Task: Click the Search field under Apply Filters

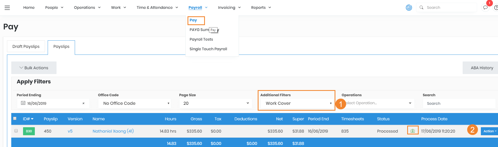Action: coord(459,103)
